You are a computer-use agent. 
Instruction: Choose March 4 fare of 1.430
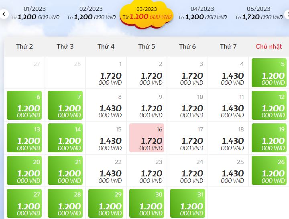pos(228,73)
